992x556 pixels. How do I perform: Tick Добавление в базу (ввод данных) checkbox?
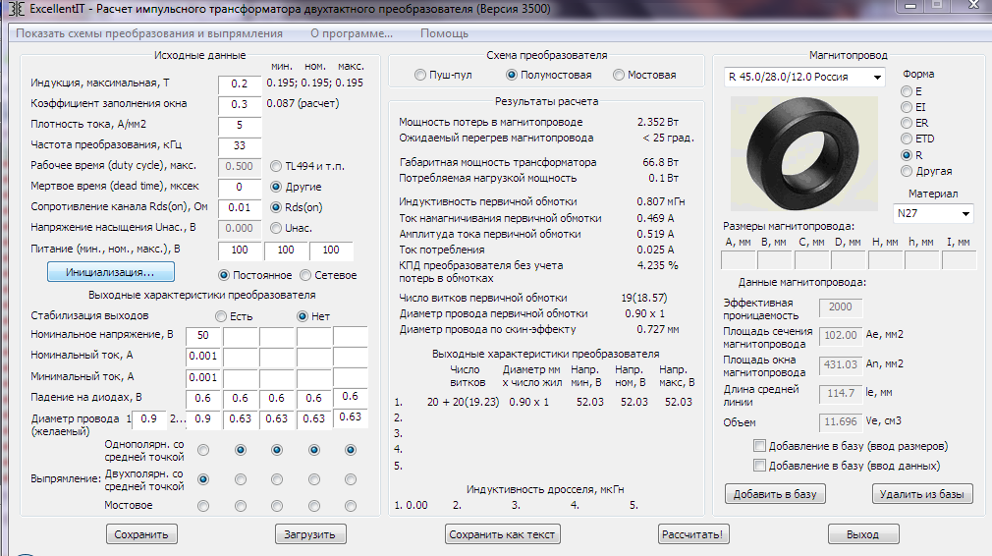click(x=759, y=466)
